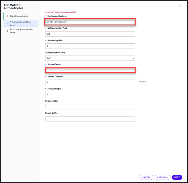Click the Shared Secret password field
The width and height of the screenshot is (188, 183).
[x=90, y=70]
